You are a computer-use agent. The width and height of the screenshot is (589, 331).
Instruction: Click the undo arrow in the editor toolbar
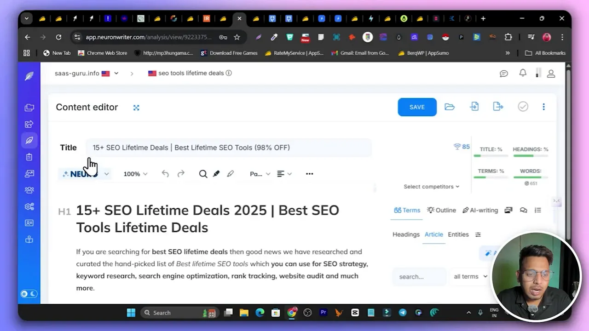pos(165,174)
